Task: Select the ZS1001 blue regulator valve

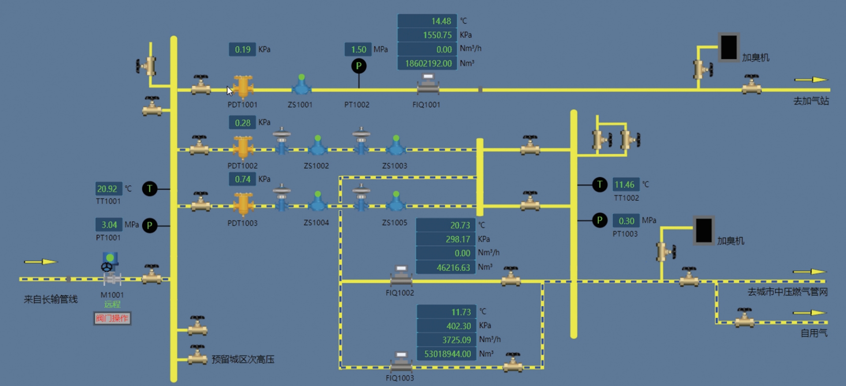Action: click(301, 85)
